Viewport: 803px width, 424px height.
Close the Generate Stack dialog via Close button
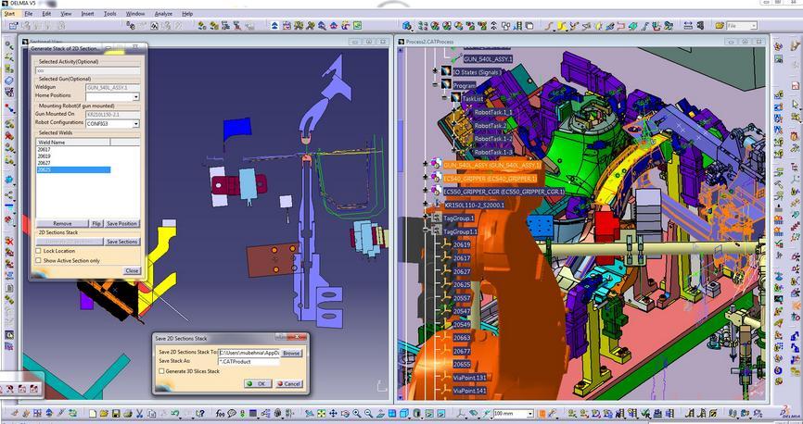(x=132, y=270)
